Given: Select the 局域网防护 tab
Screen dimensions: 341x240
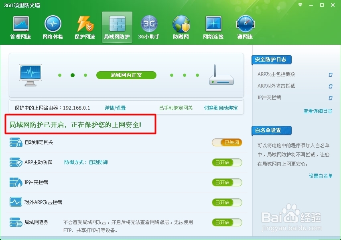Looking at the screenshot, I should click(117, 27).
